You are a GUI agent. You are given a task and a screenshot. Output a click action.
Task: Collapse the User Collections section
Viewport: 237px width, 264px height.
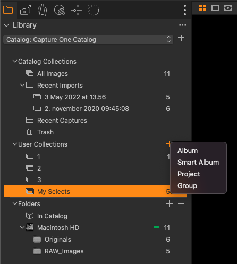click(x=15, y=144)
